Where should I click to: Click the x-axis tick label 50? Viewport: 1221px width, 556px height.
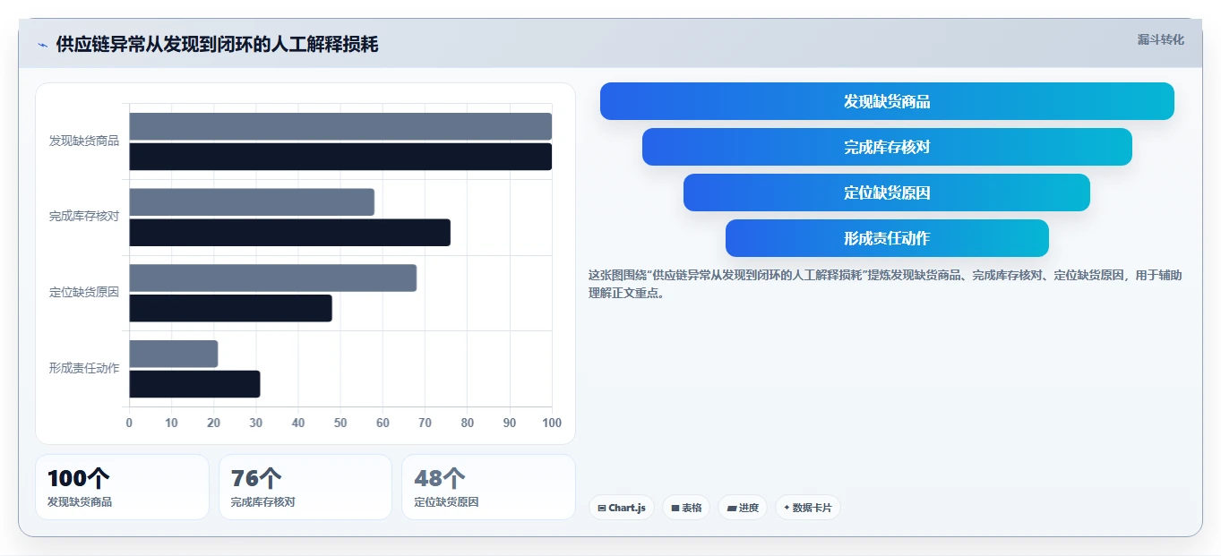click(340, 423)
